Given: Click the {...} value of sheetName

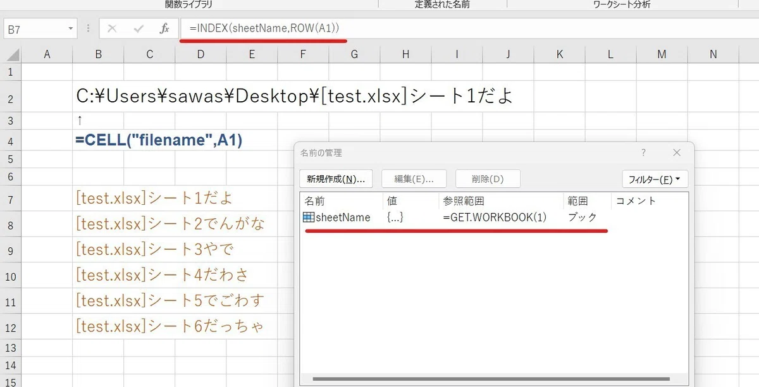Looking at the screenshot, I should (x=395, y=218).
